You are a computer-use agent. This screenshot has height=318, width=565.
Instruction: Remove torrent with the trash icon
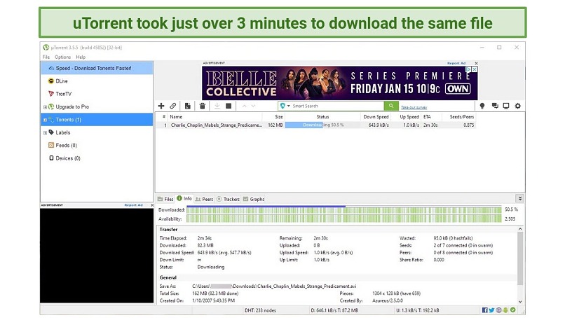click(x=203, y=106)
